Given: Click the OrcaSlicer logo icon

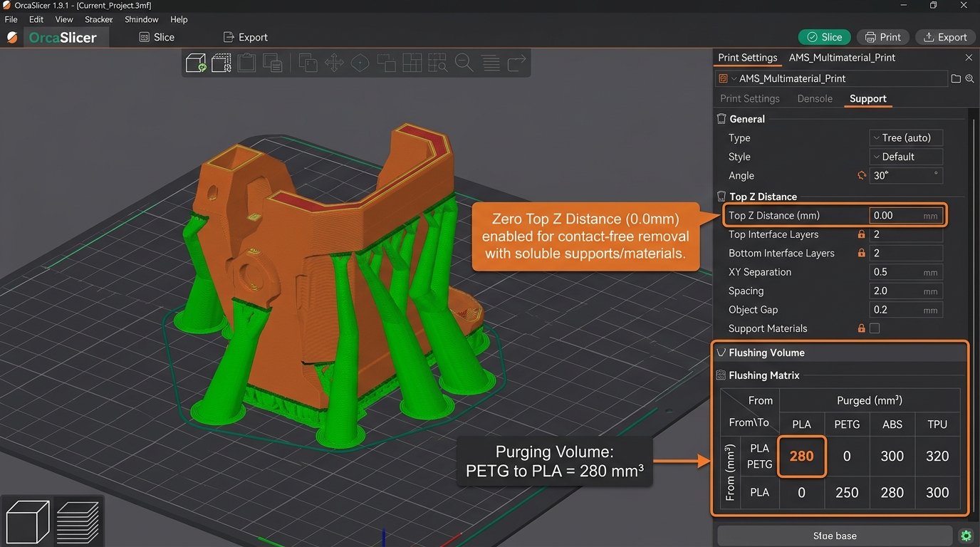Looking at the screenshot, I should tap(12, 37).
